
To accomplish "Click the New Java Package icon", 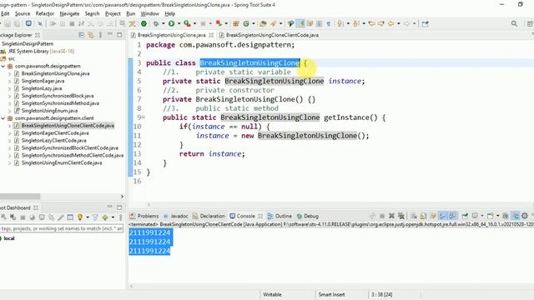I will 235,23.
